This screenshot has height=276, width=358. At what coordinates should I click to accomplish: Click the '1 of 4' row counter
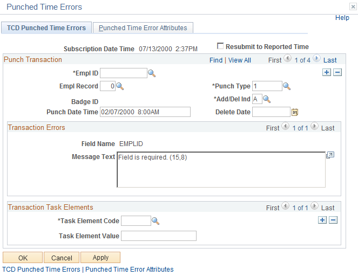pos(302,60)
